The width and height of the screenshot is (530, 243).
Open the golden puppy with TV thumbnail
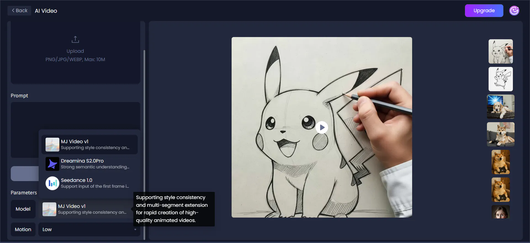[500, 107]
